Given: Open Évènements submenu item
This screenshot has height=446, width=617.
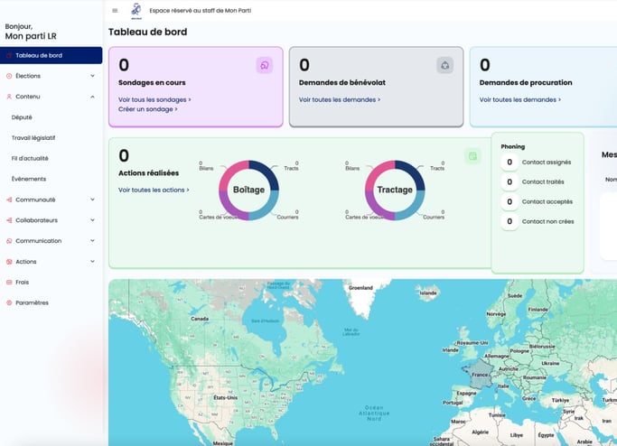Looking at the screenshot, I should [x=29, y=179].
